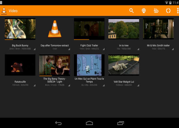Screen dimensions: 179x128
Task: Tap the Android back button
Action: [58, 123]
